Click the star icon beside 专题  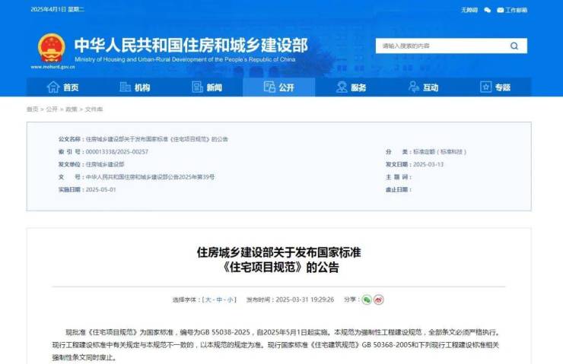pyautogui.click(x=486, y=87)
